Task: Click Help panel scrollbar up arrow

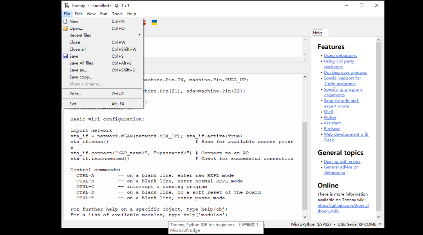Action: (378, 40)
